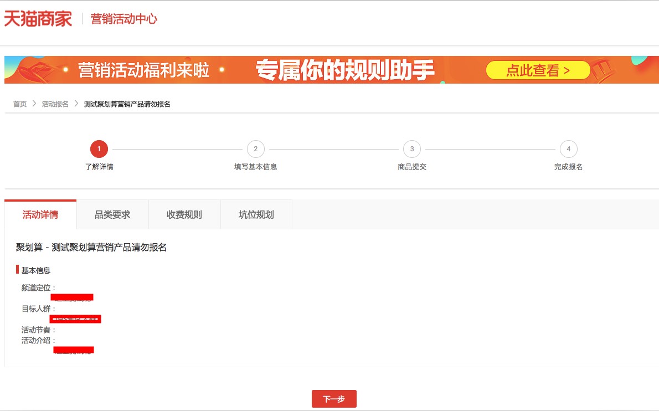
Task: Click breadcrumb text 测试聚划算营销产品请勿报名
Action: [127, 104]
